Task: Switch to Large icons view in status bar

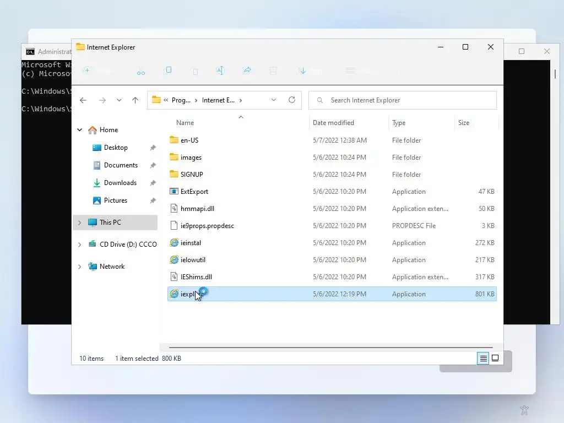Action: pos(495,358)
